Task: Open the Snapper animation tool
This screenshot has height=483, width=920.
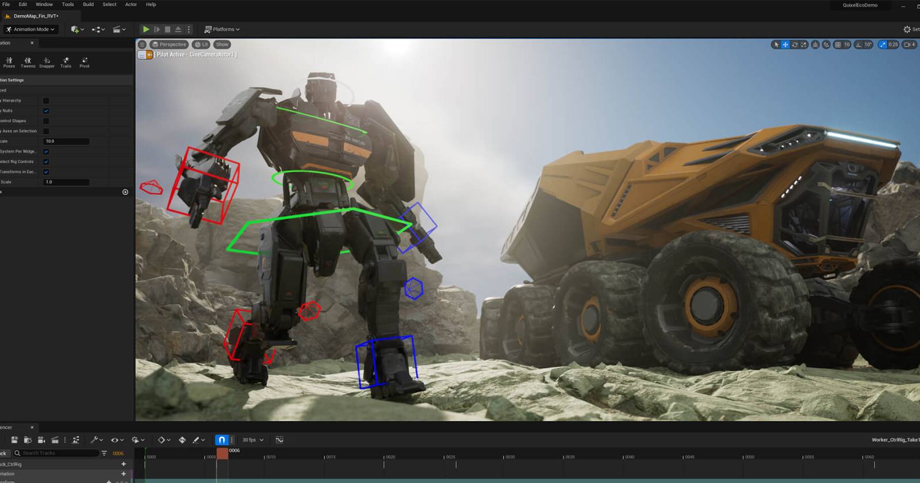Action: [x=47, y=62]
